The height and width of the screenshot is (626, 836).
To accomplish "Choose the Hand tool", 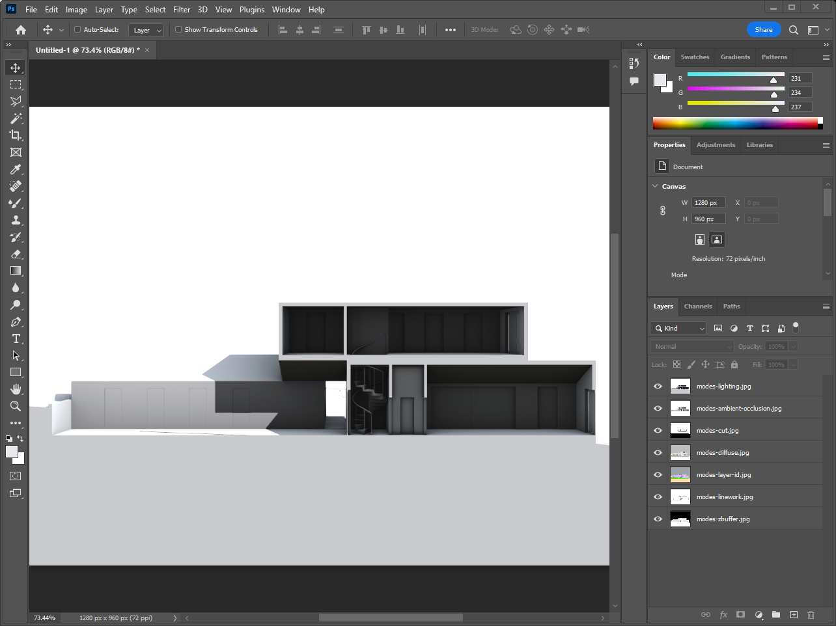I will [16, 389].
